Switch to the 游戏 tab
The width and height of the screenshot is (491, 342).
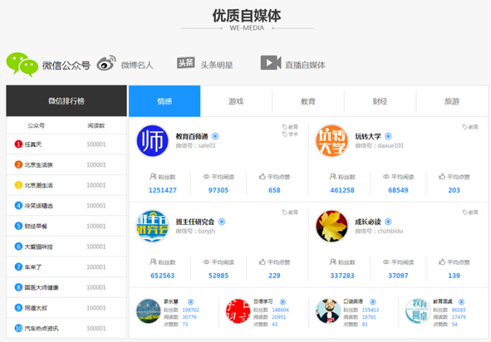coord(236,102)
